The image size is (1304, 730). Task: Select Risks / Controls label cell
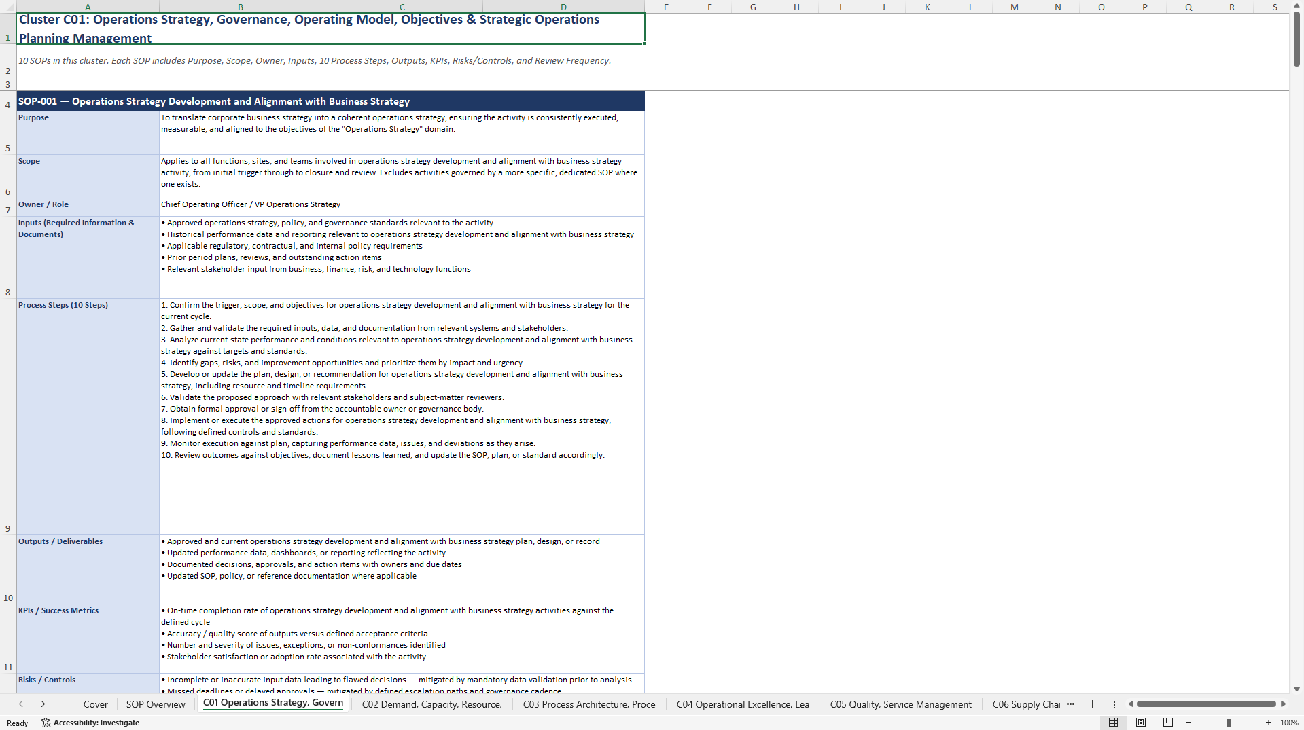click(88, 684)
